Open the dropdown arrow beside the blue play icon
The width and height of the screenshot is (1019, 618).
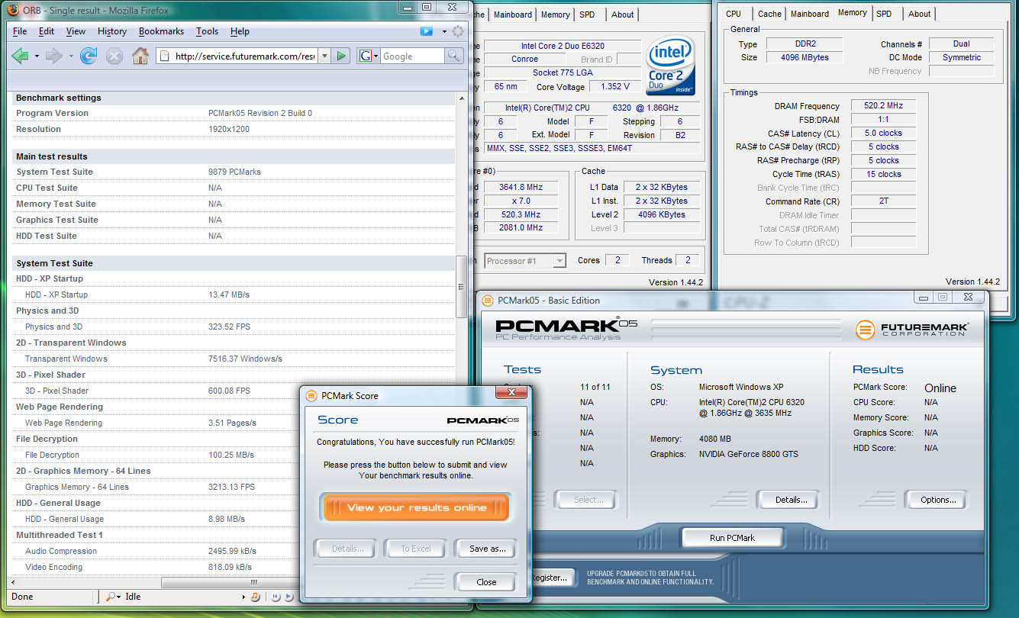coord(444,32)
